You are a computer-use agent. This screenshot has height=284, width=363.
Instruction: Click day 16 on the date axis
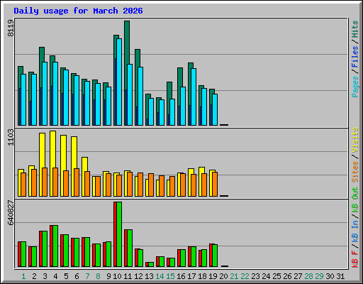point(181,276)
